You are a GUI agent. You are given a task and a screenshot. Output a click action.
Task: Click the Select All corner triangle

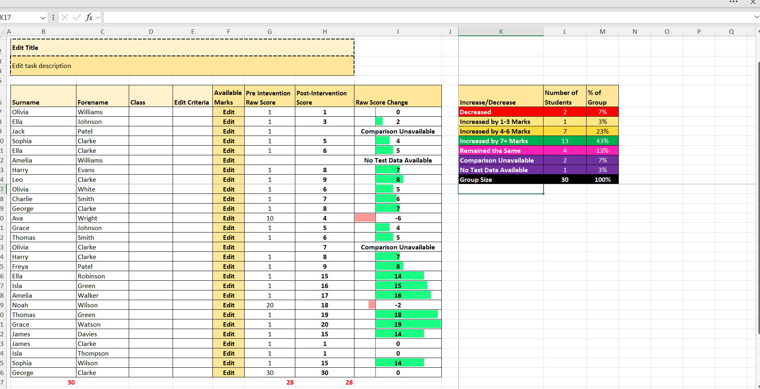click(2, 32)
